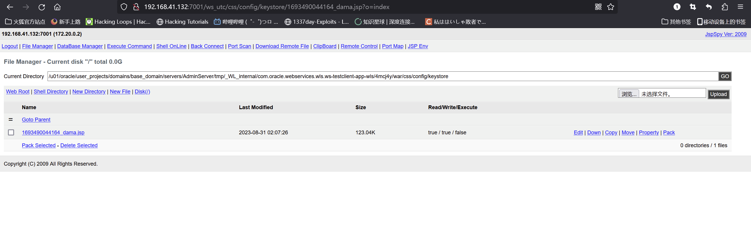
Task: Click the Pack Selected link
Action: 39,145
